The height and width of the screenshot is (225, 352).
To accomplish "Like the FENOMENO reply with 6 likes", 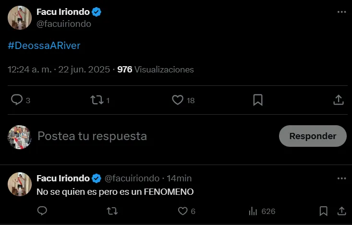I will (183, 211).
